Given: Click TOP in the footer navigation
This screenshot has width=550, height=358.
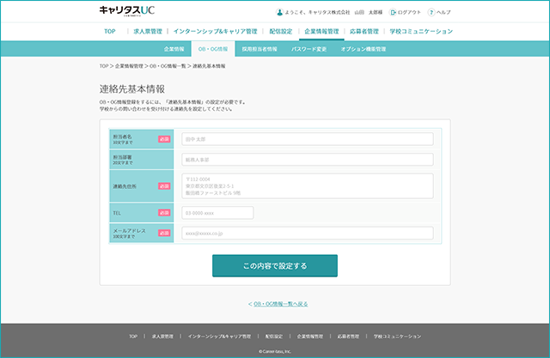Looking at the screenshot, I should [x=133, y=337].
